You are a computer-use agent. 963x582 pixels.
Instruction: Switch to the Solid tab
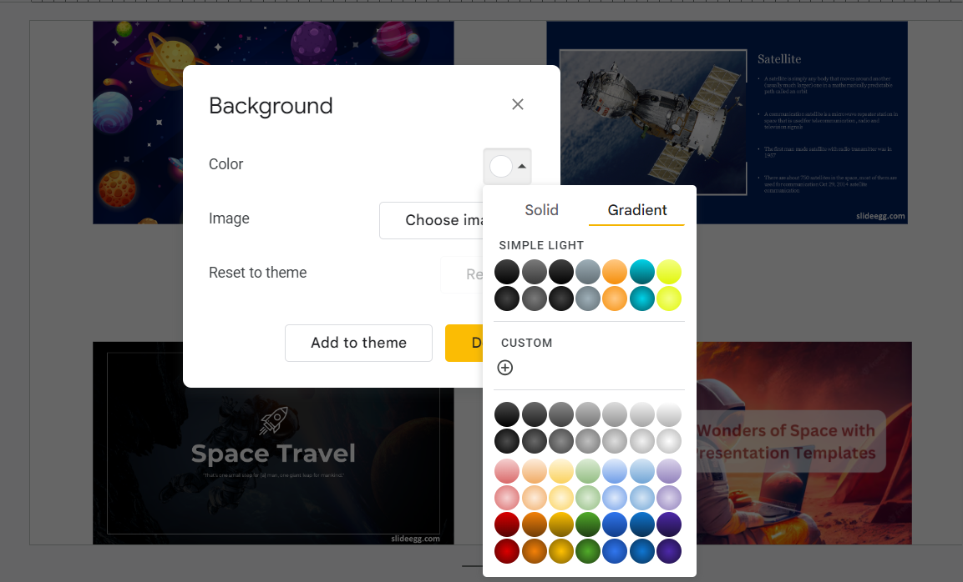tap(541, 210)
